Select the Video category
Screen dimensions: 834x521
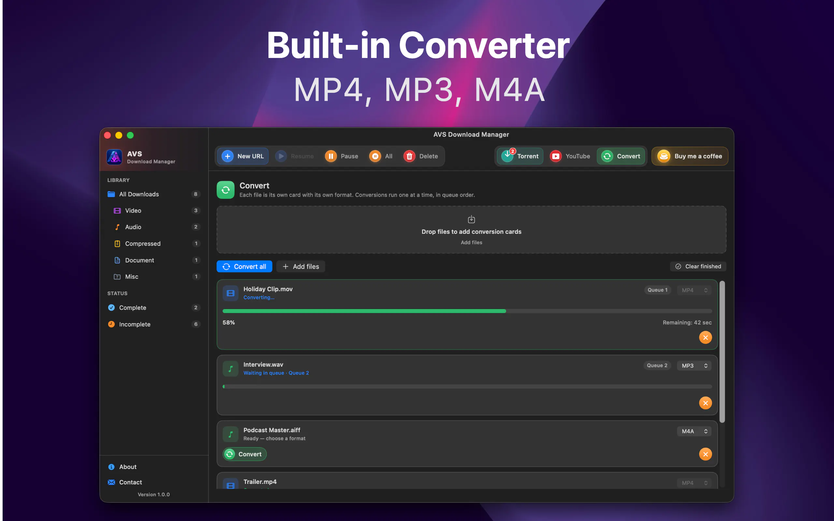coord(154,211)
